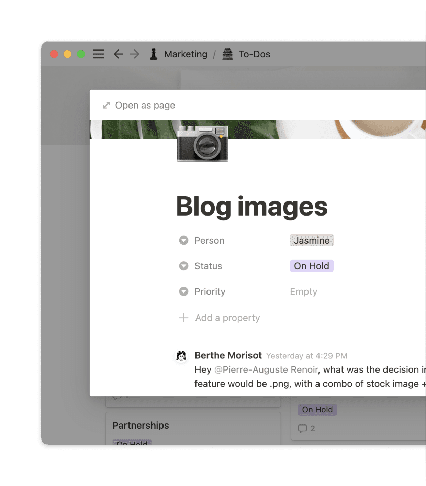
Task: Click the chess pawn Marketing workspace icon
Action: (154, 54)
